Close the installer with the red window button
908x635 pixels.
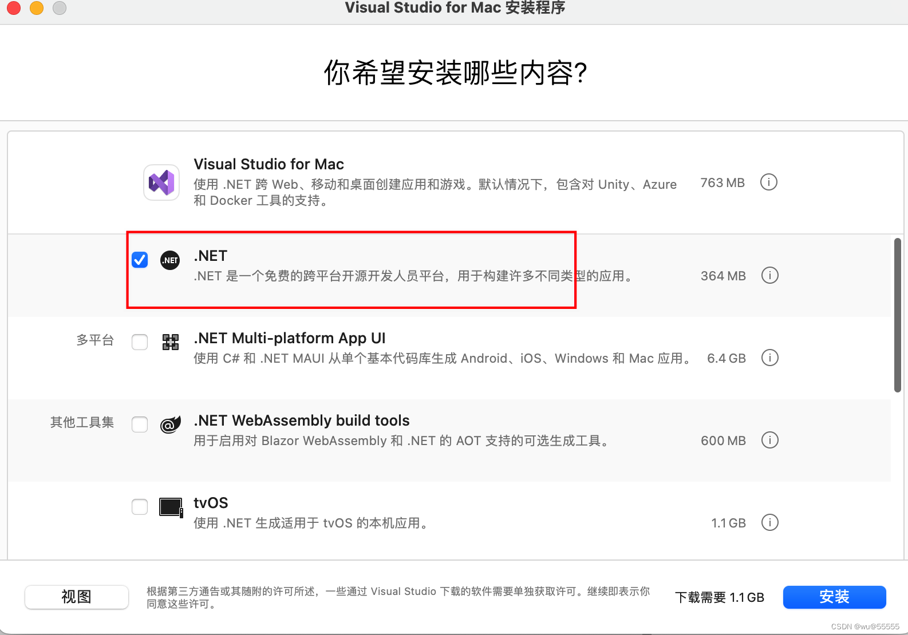(x=14, y=7)
